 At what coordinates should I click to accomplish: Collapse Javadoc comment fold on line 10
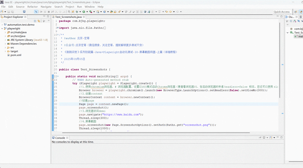(58, 35)
